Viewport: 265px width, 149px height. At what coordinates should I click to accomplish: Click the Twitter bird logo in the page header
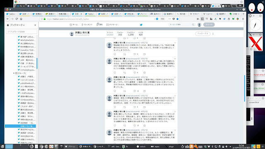coord(141,25)
